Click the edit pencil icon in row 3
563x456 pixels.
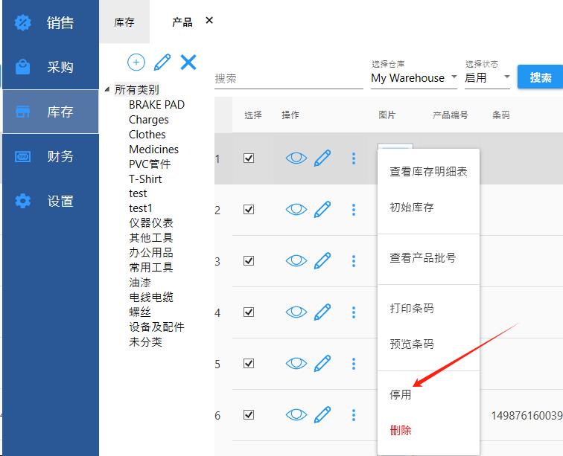pyautogui.click(x=322, y=261)
